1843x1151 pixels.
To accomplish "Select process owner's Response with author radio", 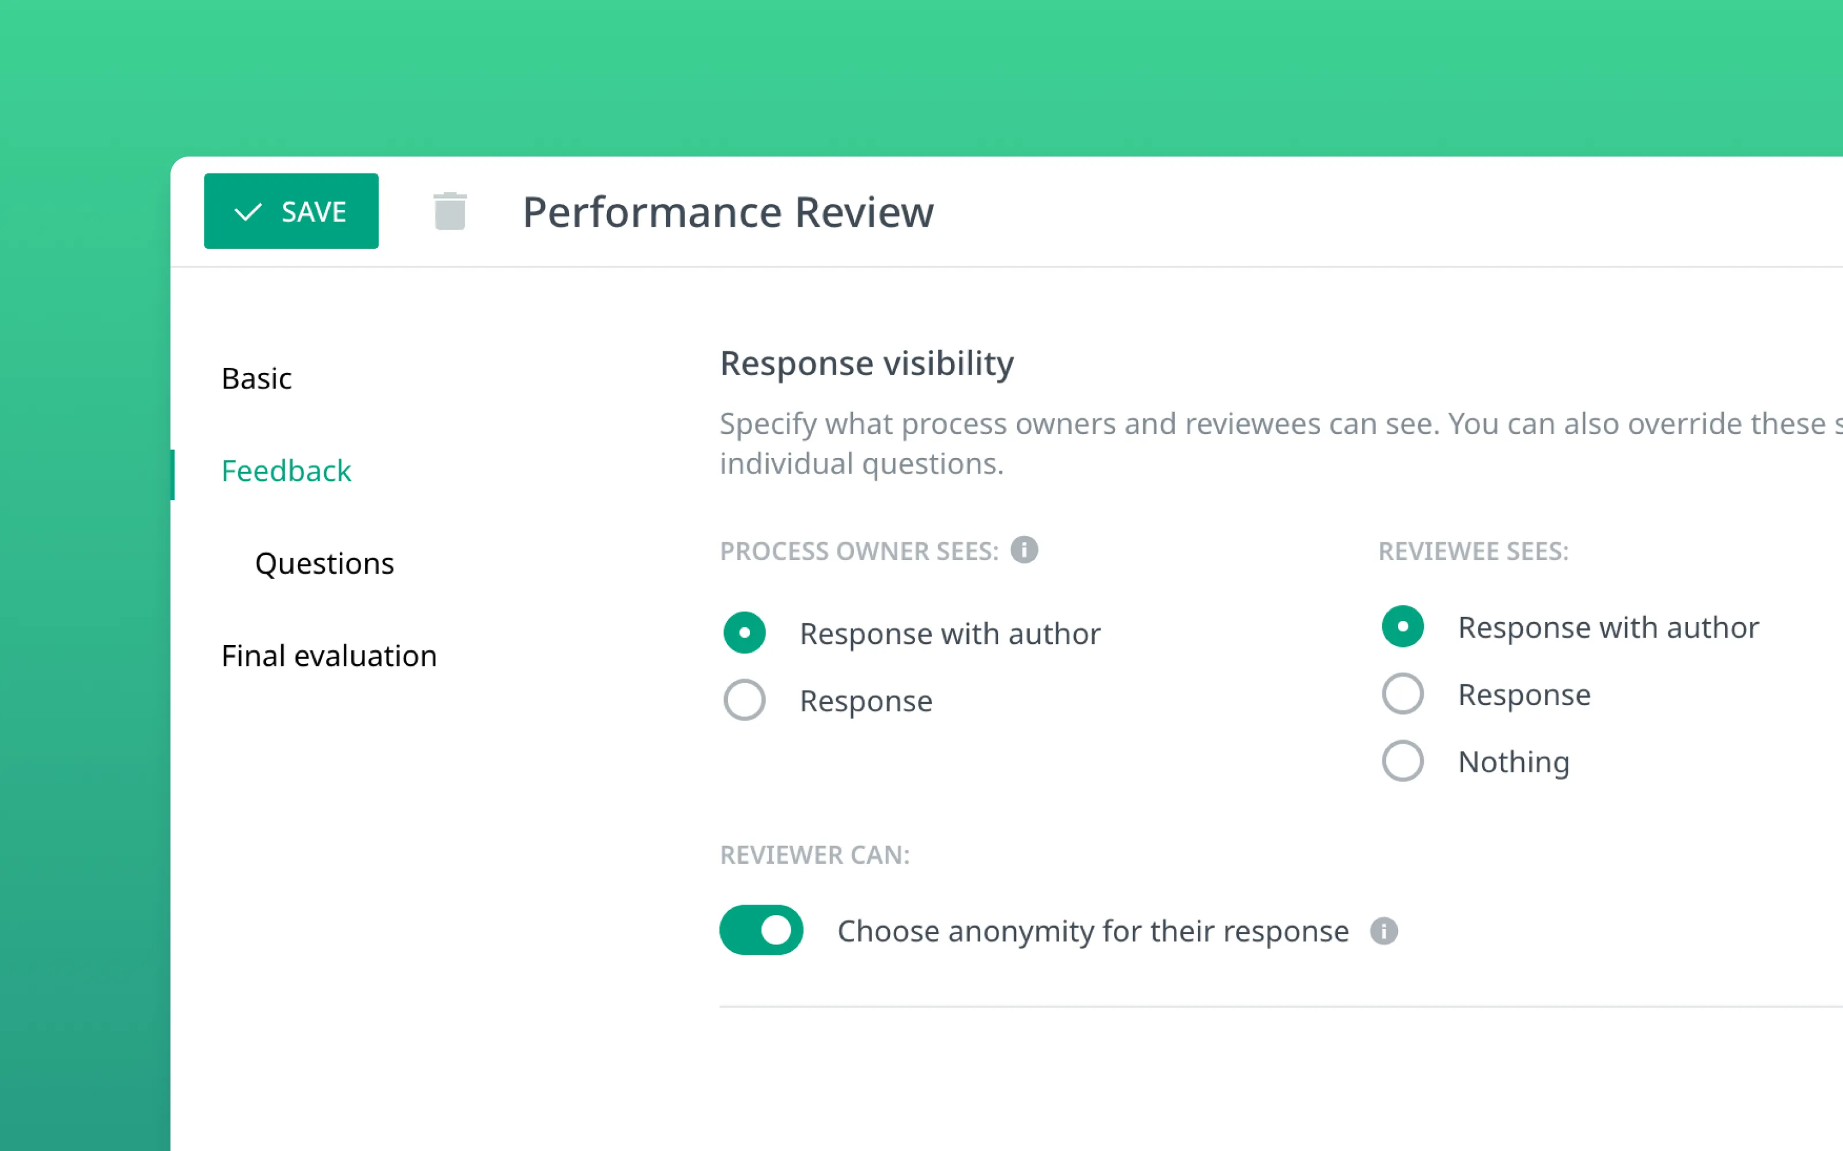I will pos(744,632).
